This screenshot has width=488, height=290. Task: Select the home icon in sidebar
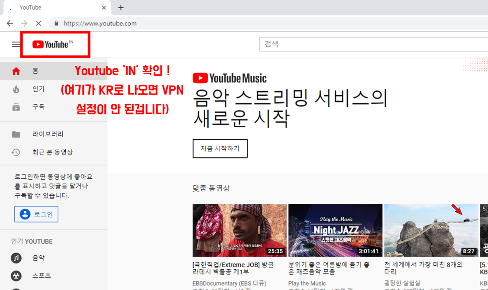[x=16, y=71]
